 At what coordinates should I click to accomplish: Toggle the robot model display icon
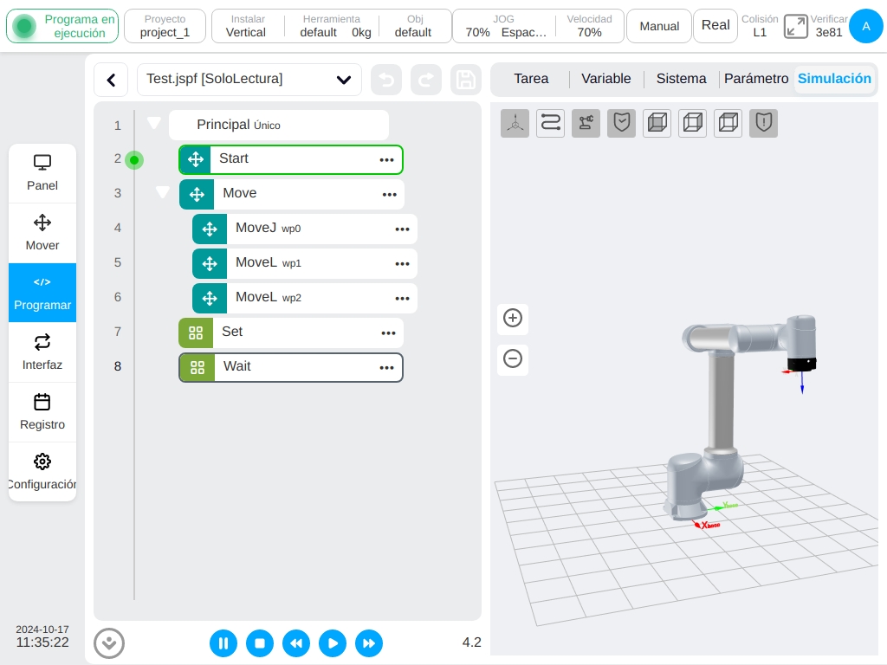pos(586,123)
